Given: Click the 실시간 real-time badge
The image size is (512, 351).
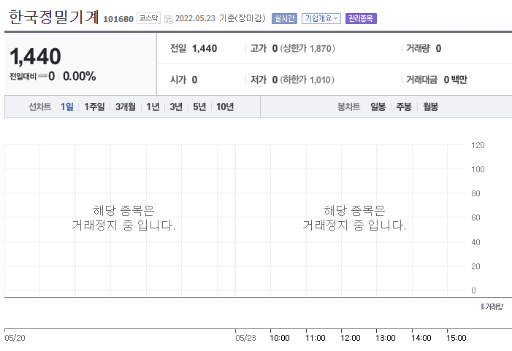Looking at the screenshot, I should point(284,18).
